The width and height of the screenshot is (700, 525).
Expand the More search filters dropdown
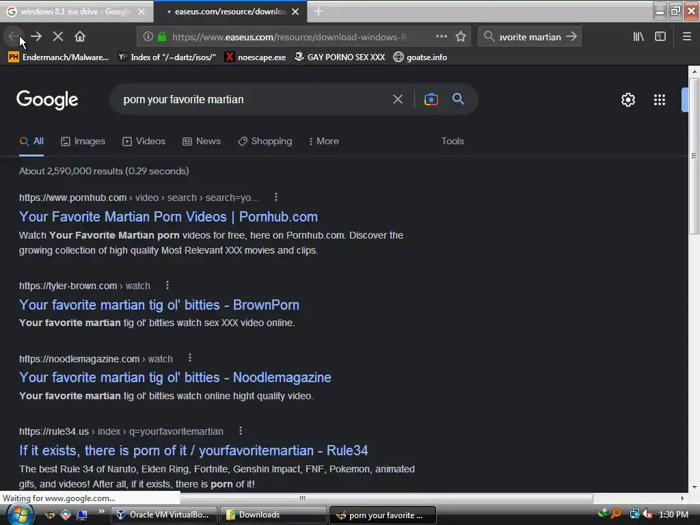323,141
